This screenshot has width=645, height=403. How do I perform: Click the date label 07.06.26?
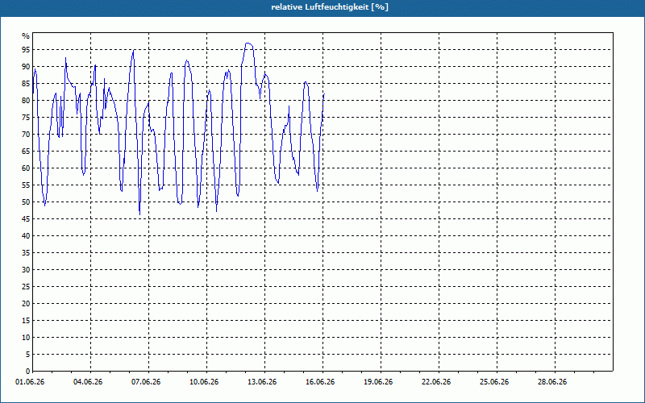coord(146,382)
